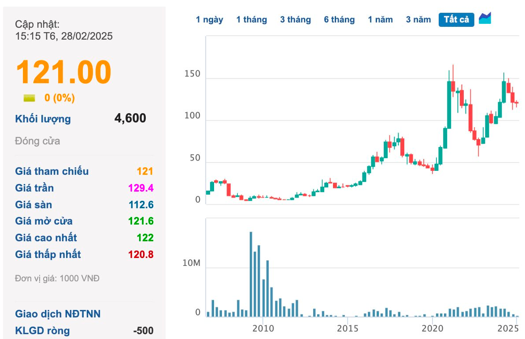Open the area chart icon beside "Tất cả"

[x=485, y=18]
